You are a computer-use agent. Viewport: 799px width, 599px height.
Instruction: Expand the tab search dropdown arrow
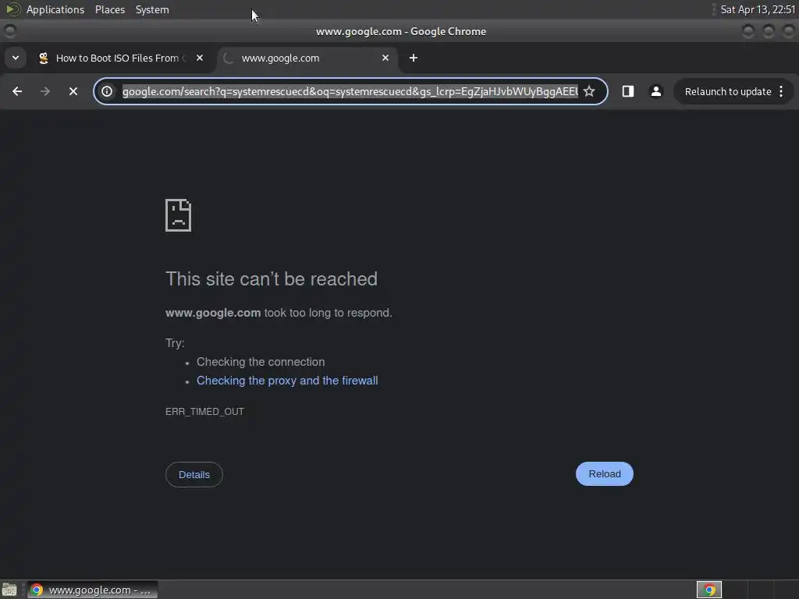pyautogui.click(x=16, y=58)
